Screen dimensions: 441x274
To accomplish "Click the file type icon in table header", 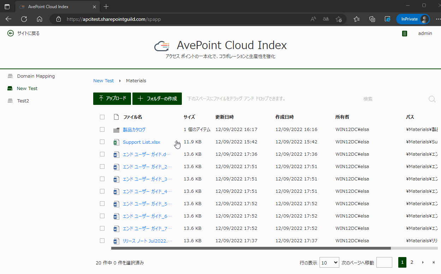I will point(116,117).
